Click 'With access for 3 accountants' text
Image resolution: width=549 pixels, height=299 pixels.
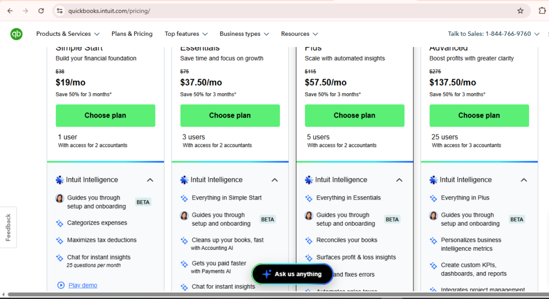pyautogui.click(x=466, y=145)
